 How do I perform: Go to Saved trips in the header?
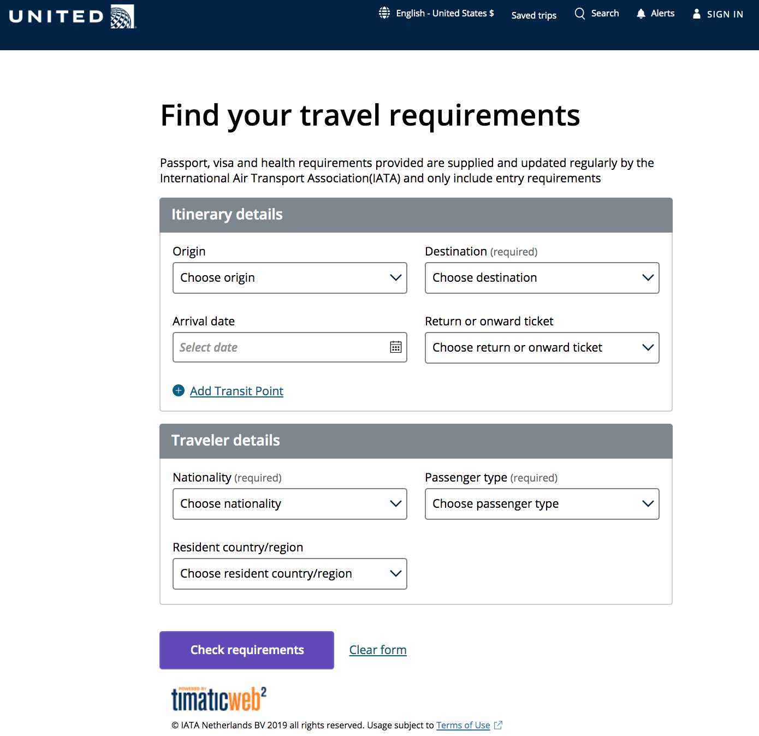pyautogui.click(x=533, y=15)
